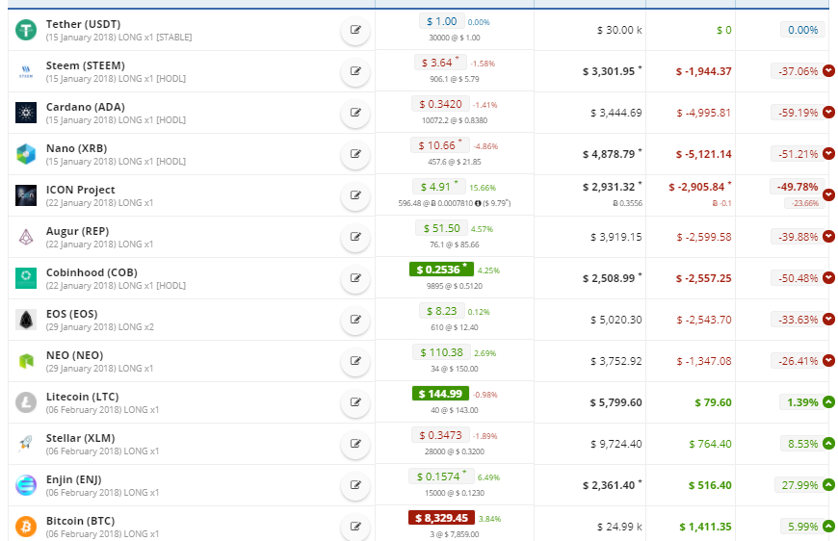Click the $ 1.00 Tether price tag
This screenshot has height=541, width=838.
[442, 21]
